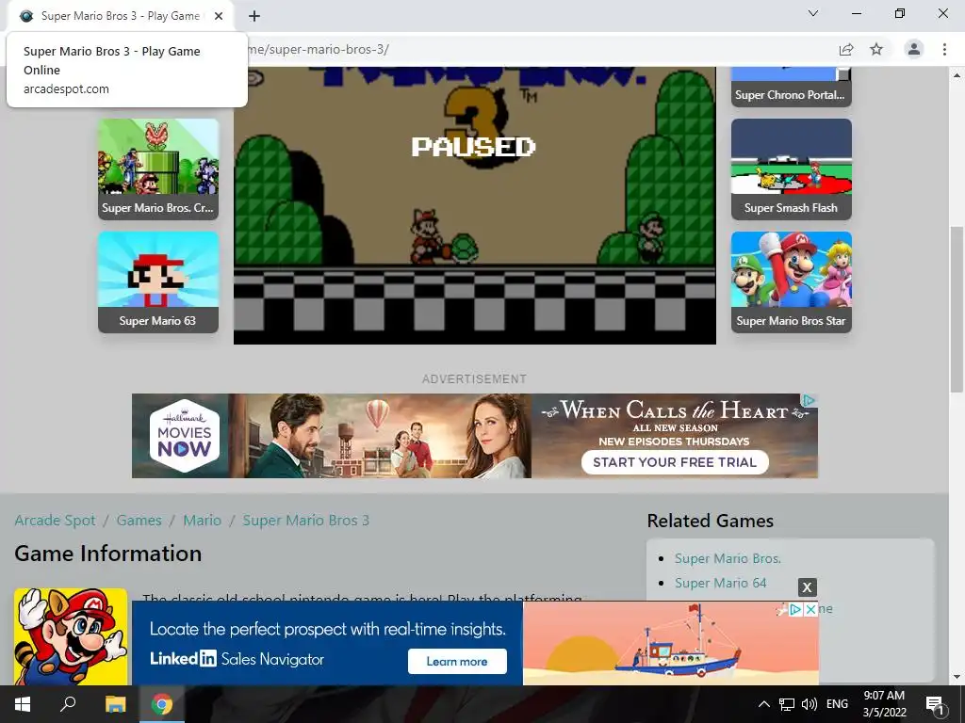Dismiss LinkedIn ad via small X icon
Screen dimensions: 965x723
pos(811,609)
